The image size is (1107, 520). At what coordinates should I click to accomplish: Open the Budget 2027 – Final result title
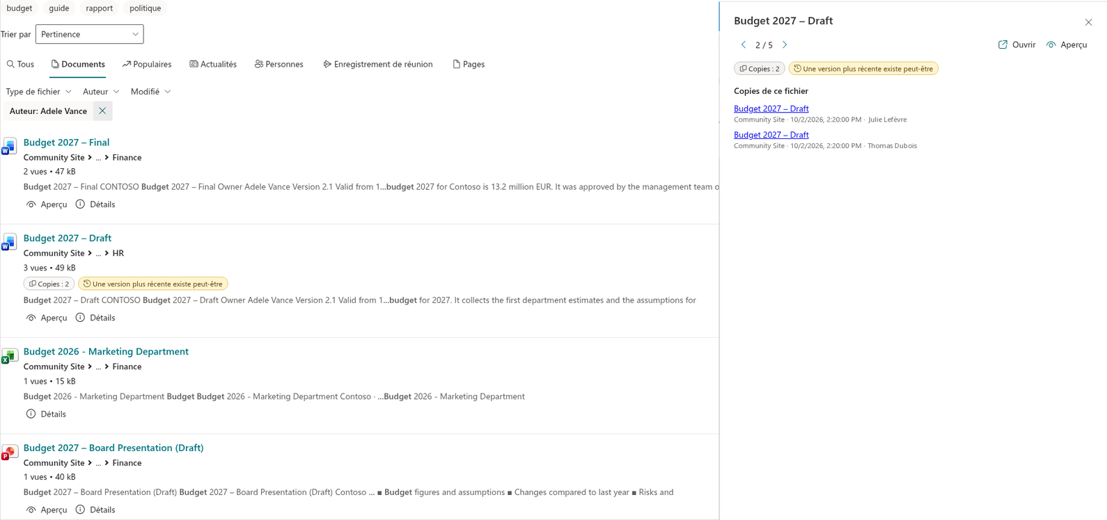(66, 143)
